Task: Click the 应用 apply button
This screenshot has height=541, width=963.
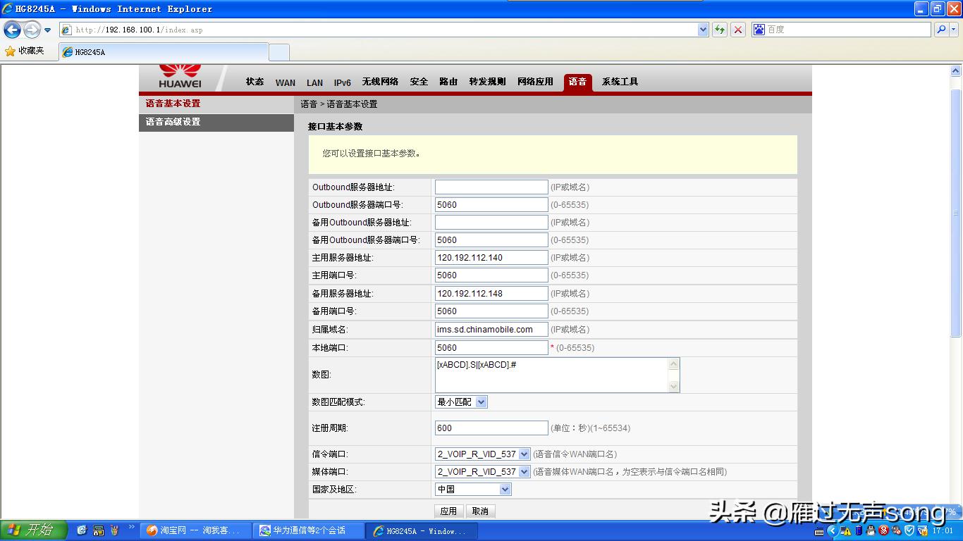Action: 449,511
